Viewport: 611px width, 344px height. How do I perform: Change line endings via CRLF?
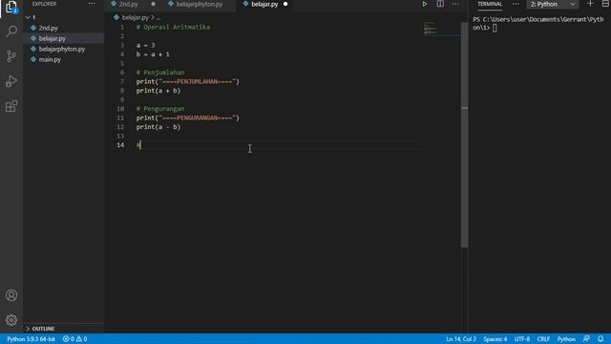tap(543, 339)
